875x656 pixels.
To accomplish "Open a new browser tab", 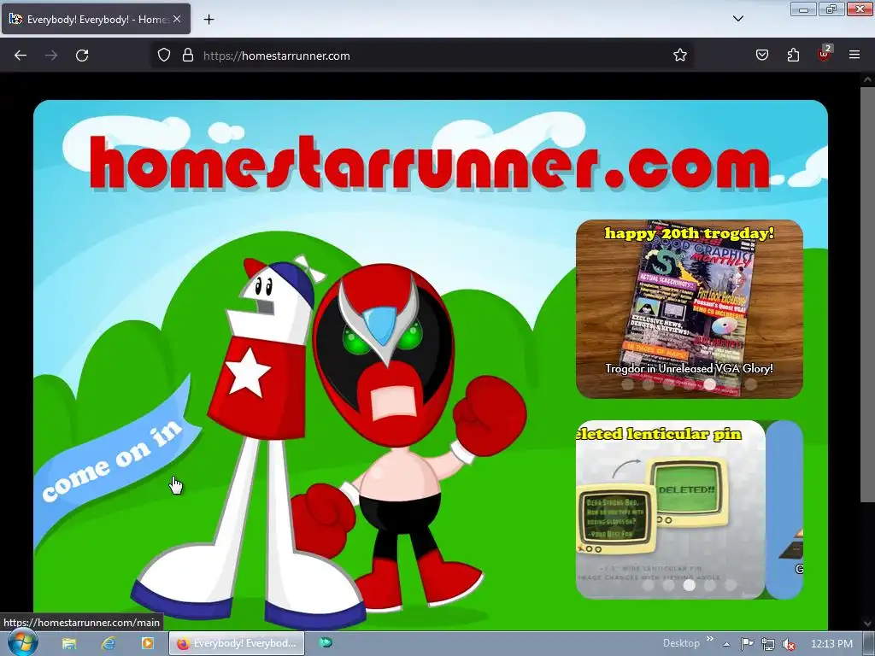I will 208,20.
